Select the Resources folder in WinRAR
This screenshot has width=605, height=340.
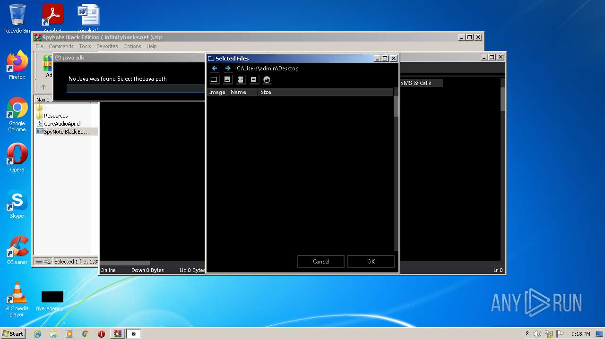coord(56,116)
